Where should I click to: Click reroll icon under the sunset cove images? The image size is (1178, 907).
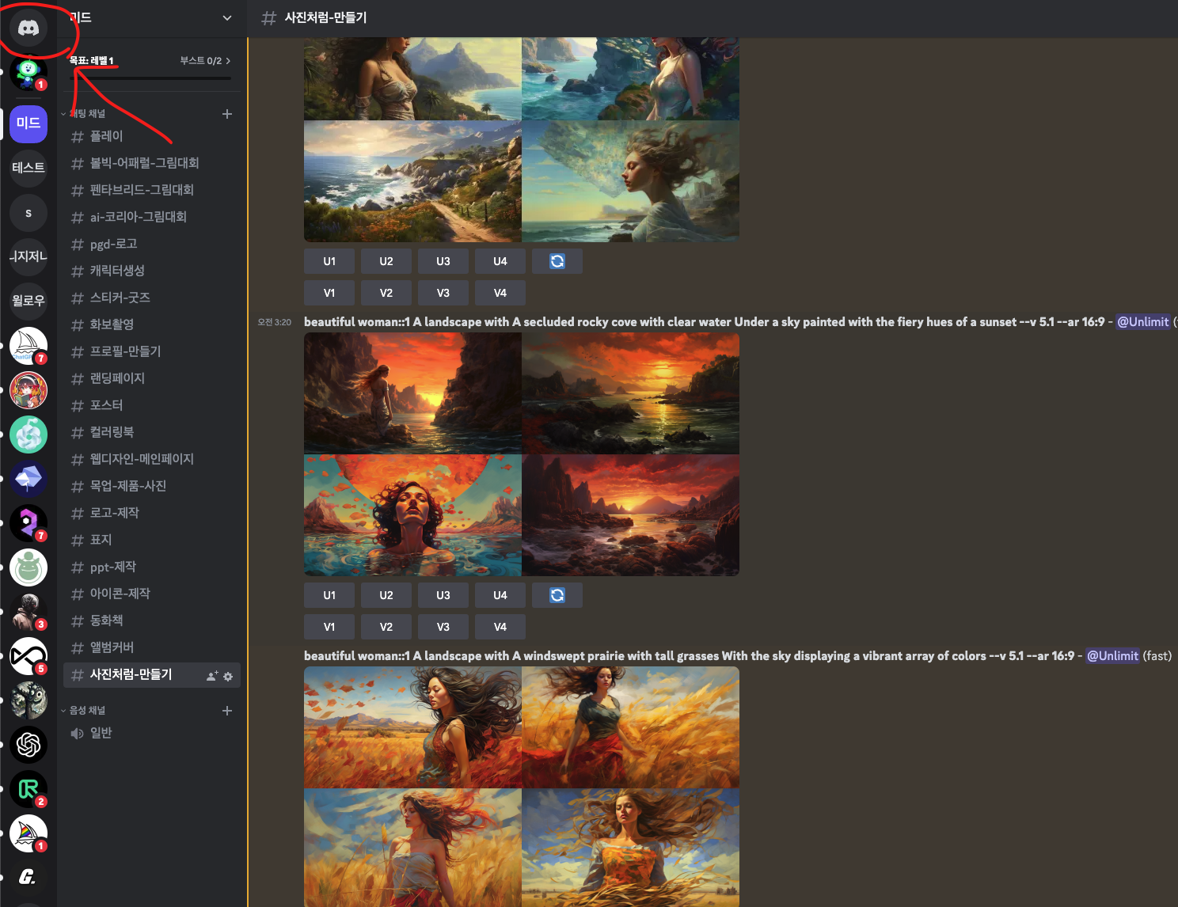pyautogui.click(x=557, y=595)
